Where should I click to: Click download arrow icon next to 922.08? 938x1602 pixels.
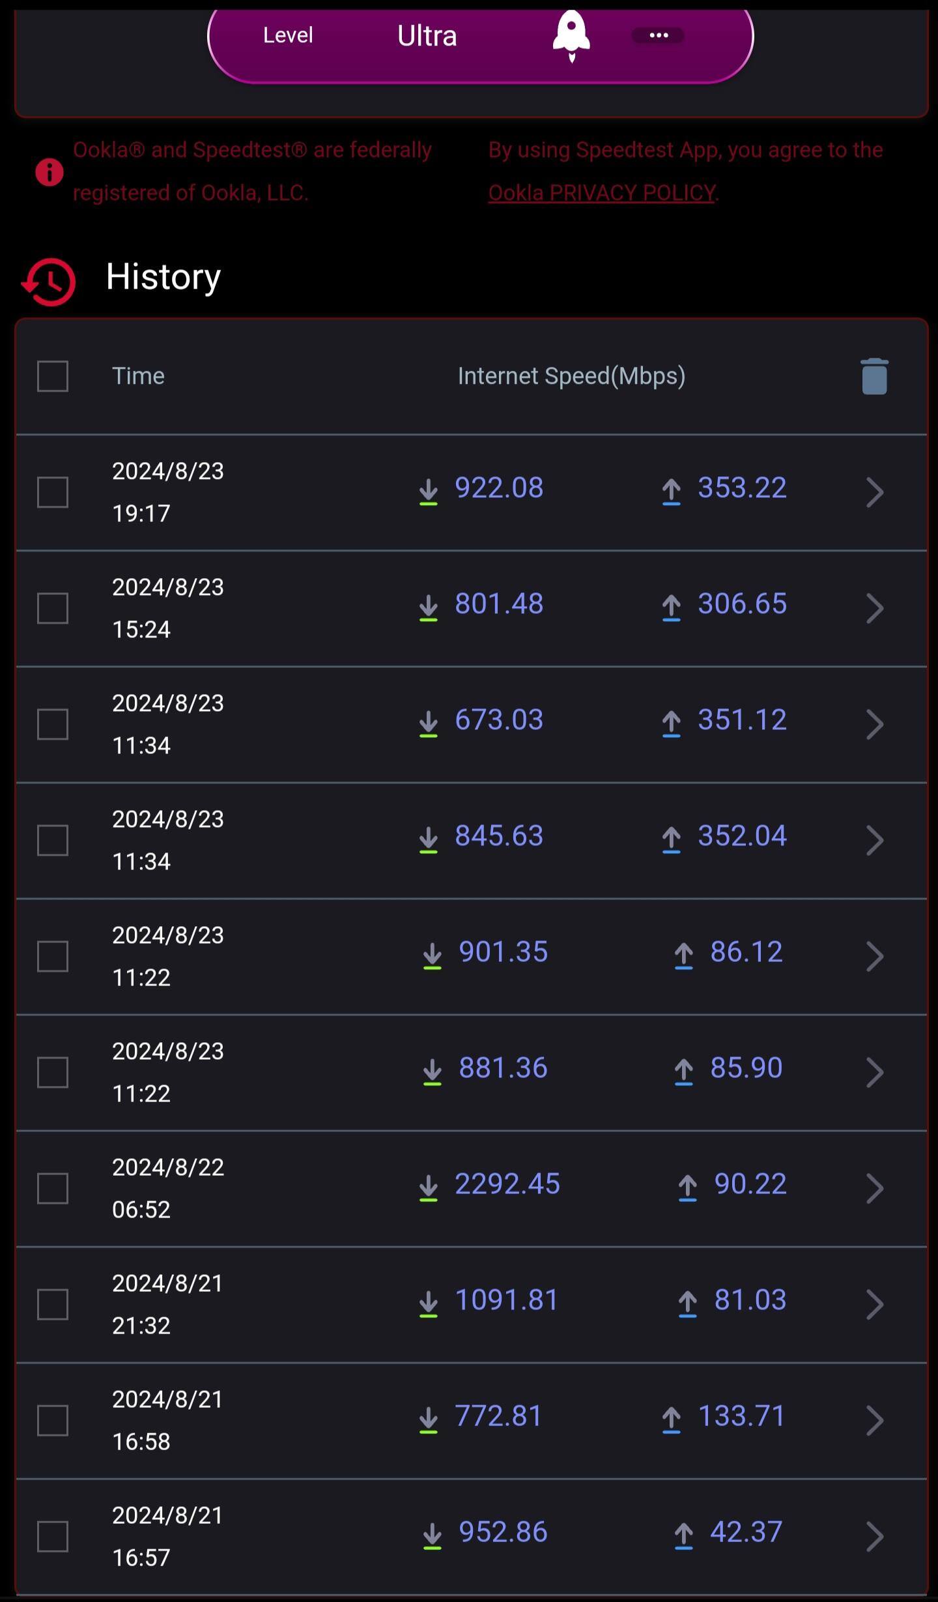(x=428, y=492)
